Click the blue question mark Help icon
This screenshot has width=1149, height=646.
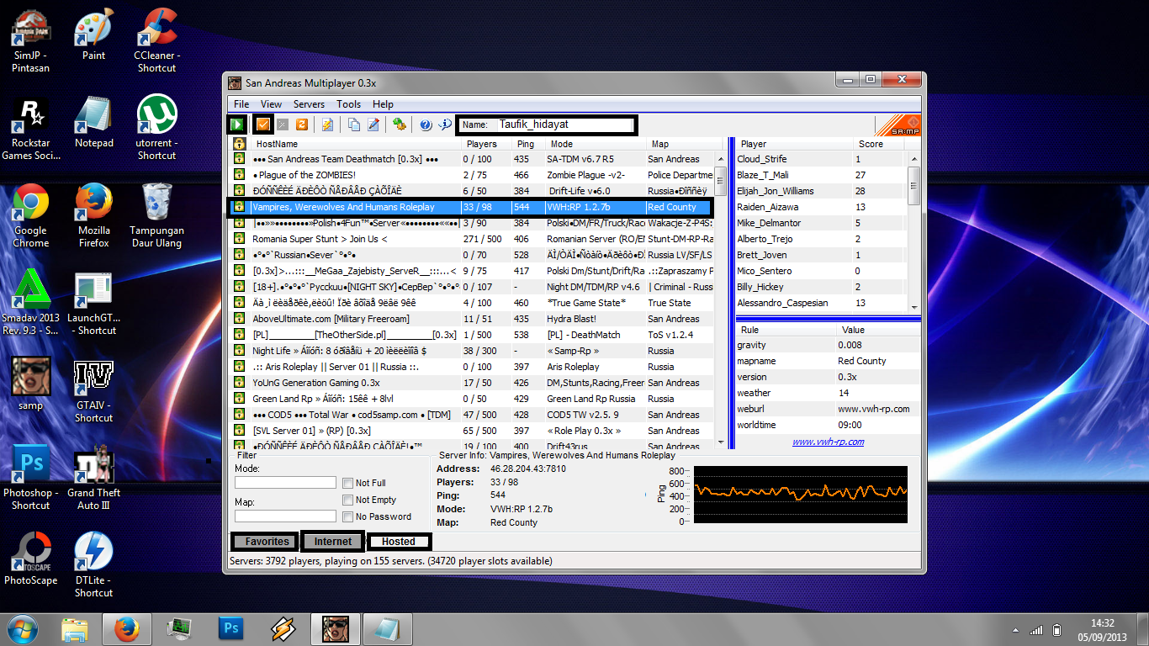[x=426, y=124]
